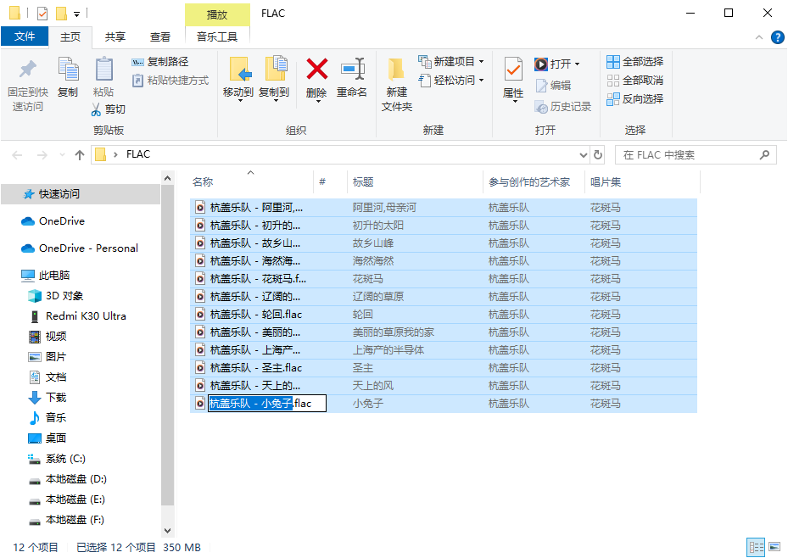Open the File (文件) menu

tap(25, 36)
